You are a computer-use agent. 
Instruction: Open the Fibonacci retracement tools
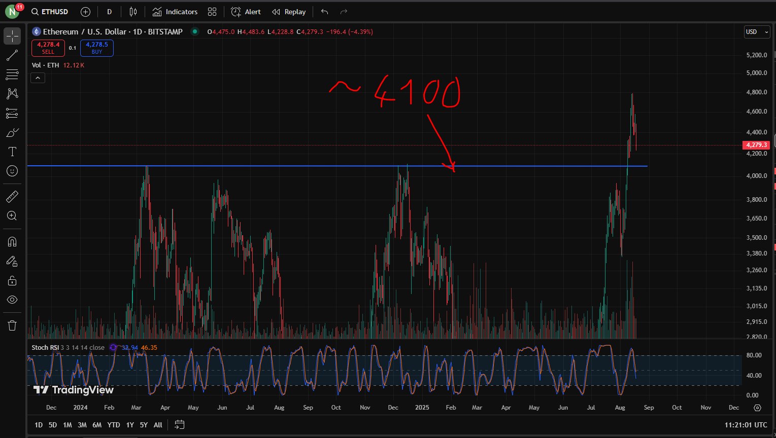pyautogui.click(x=12, y=75)
